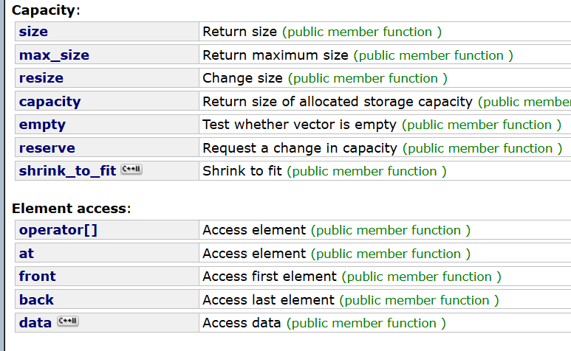Open the reserve function documentation
This screenshot has width=571, height=351.
[x=47, y=148]
